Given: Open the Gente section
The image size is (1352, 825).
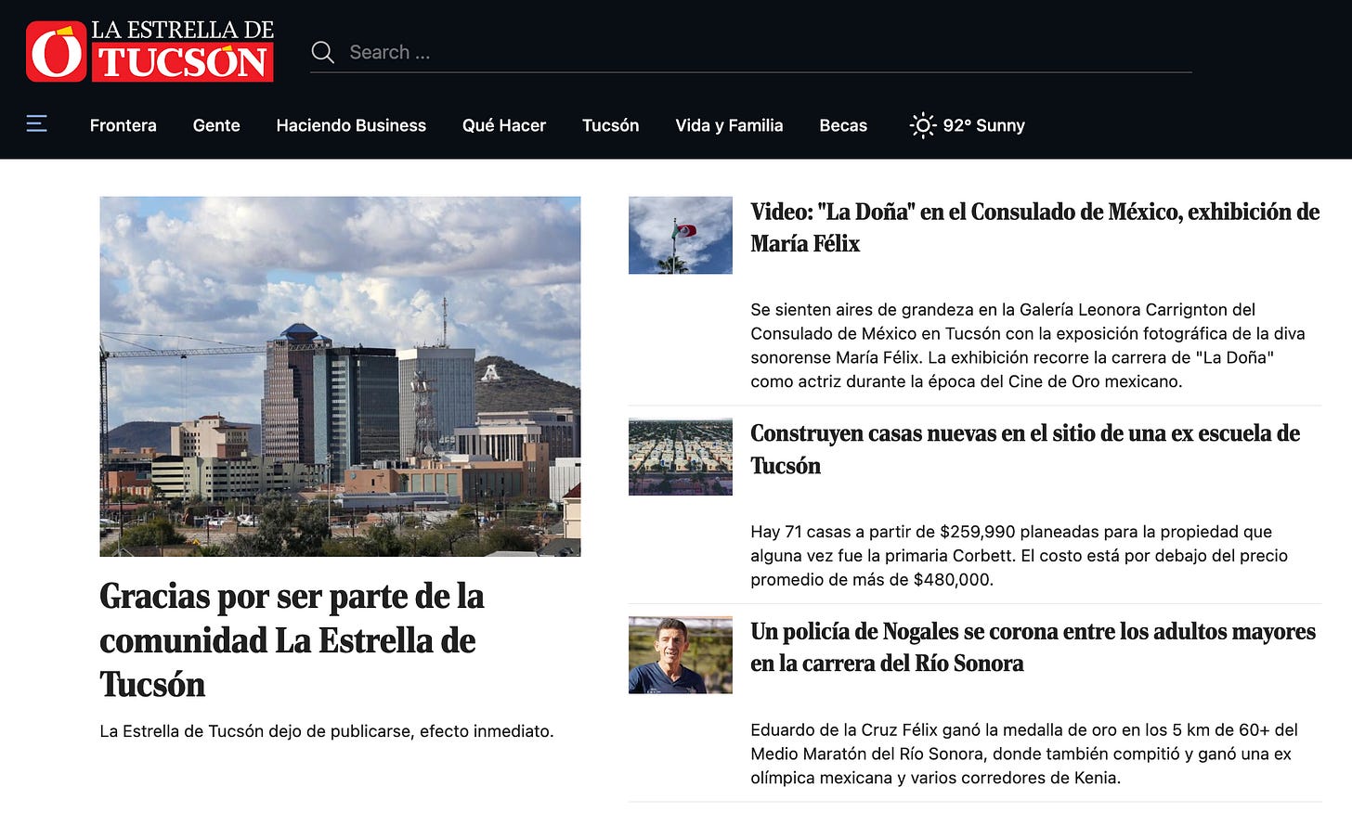Looking at the screenshot, I should 216,125.
